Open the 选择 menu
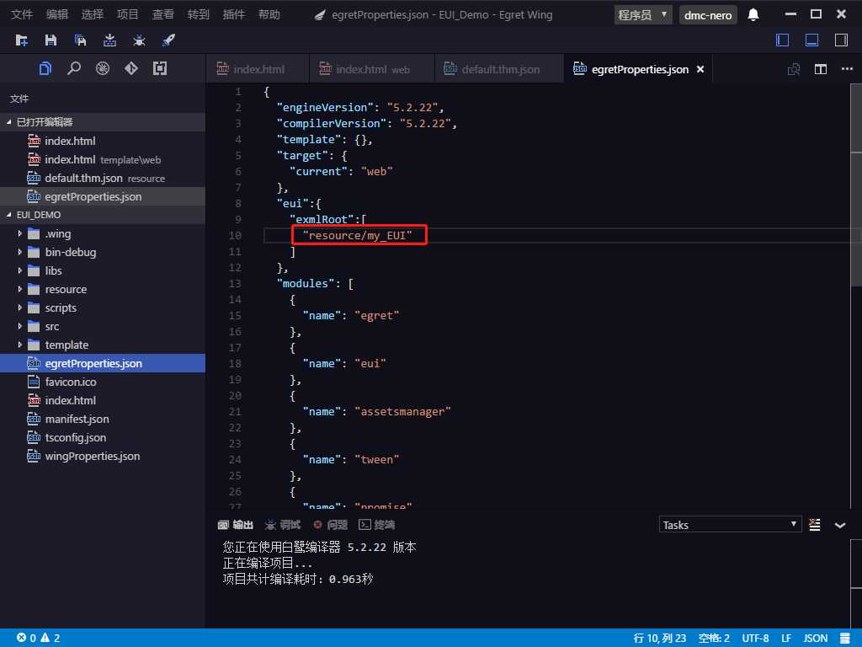The height and width of the screenshot is (647, 862). pyautogui.click(x=93, y=14)
